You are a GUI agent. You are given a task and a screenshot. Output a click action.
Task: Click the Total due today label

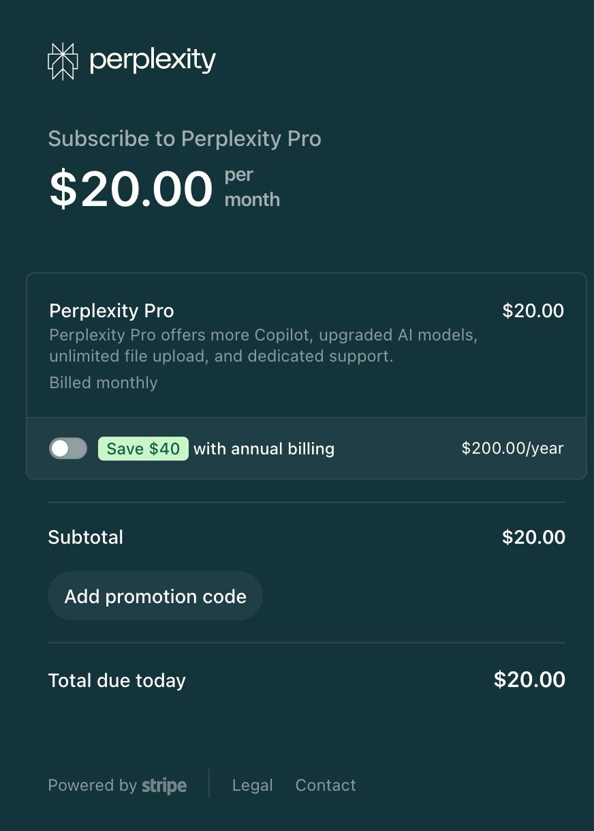(x=117, y=680)
